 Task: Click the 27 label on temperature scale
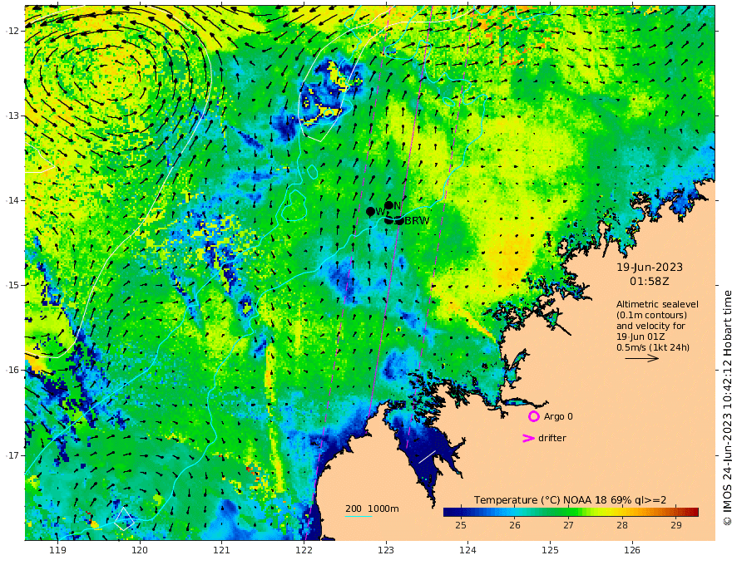point(568,525)
